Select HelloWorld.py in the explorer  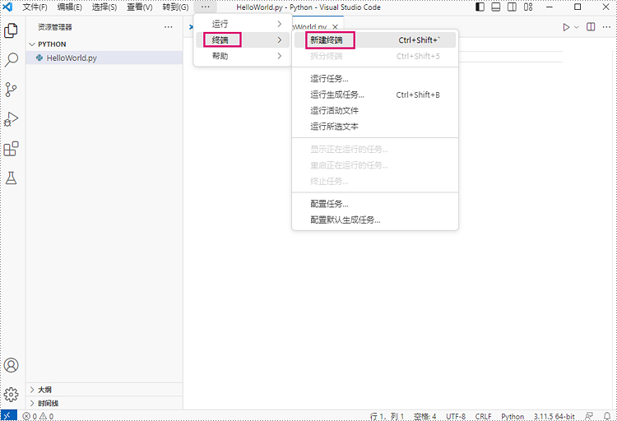(104, 58)
